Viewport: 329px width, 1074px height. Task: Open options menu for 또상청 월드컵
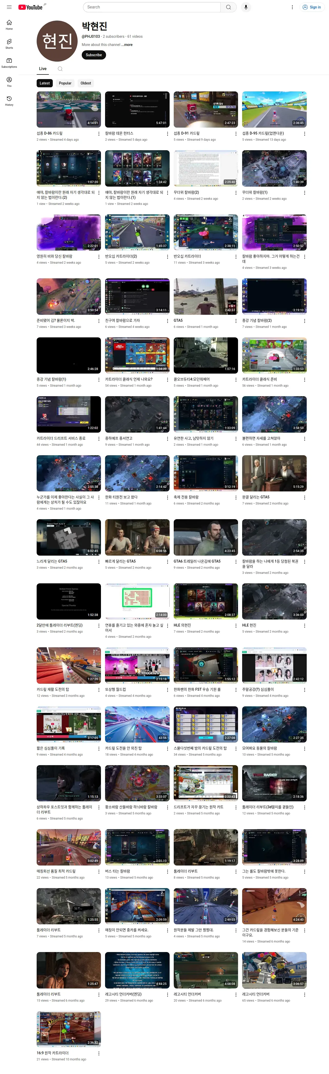coord(167,690)
